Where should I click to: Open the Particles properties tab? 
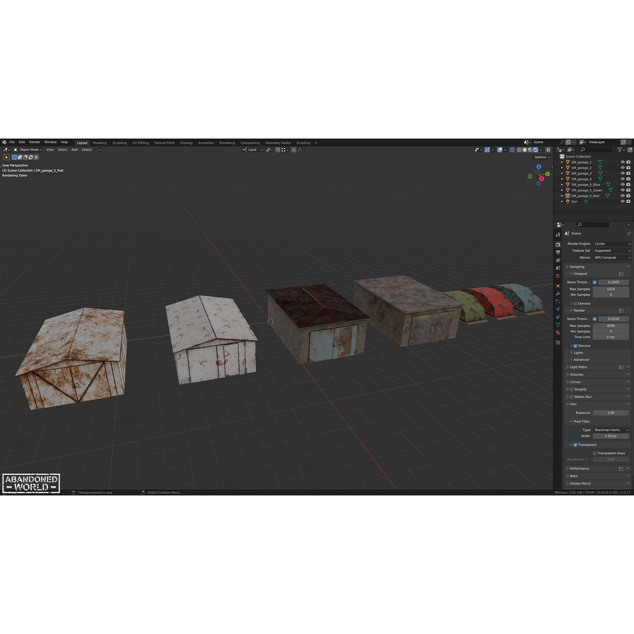pos(558,302)
